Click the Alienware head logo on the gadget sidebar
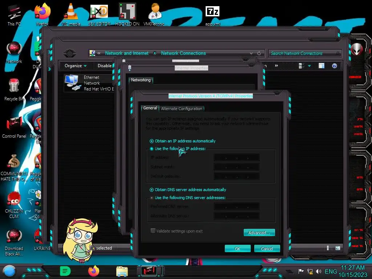Image resolution: width=372 pixels, height=279 pixels. point(357,49)
